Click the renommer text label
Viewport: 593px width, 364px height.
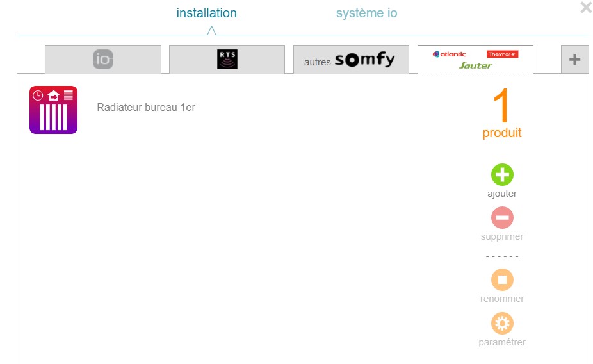pyautogui.click(x=502, y=299)
